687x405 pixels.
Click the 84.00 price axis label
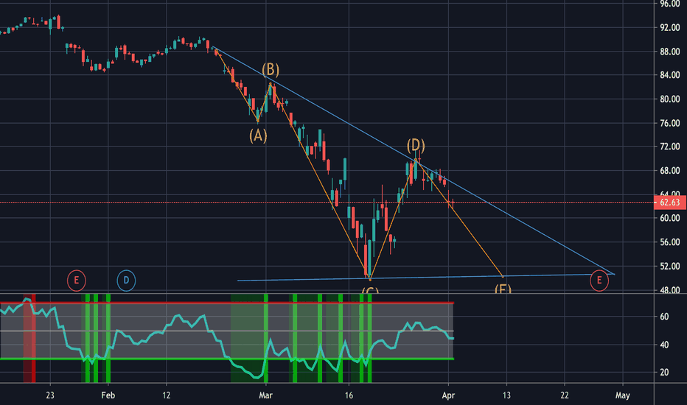pos(670,75)
